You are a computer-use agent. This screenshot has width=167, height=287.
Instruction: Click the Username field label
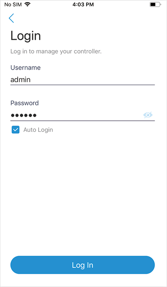[25, 67]
